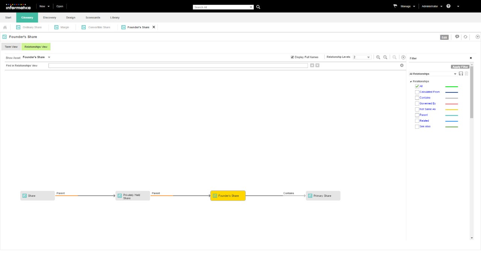Collapse the Relationships tree section

[411, 81]
